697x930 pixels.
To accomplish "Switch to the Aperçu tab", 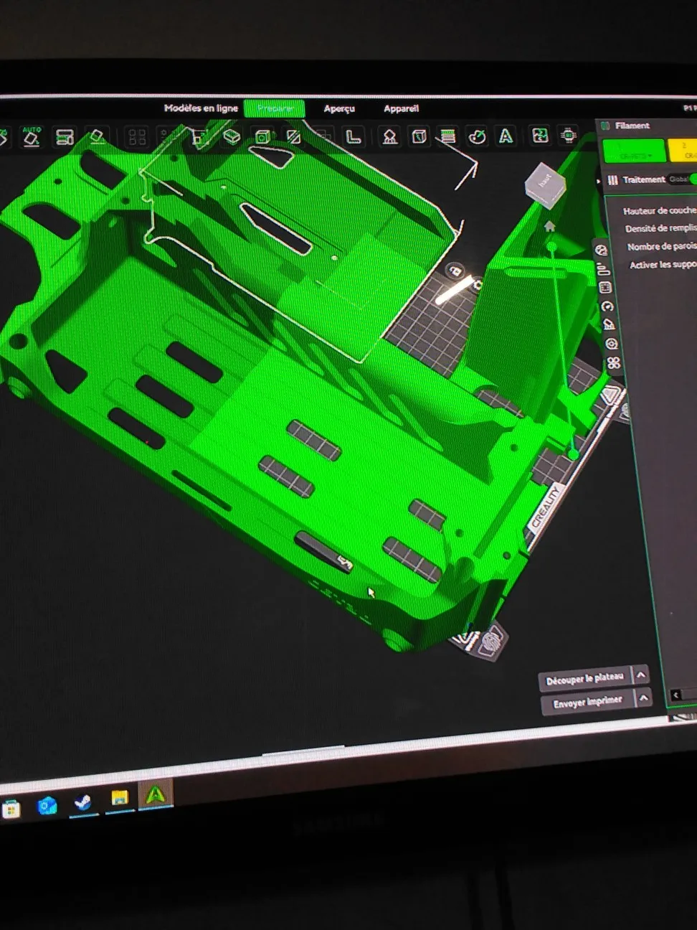I will (339, 109).
